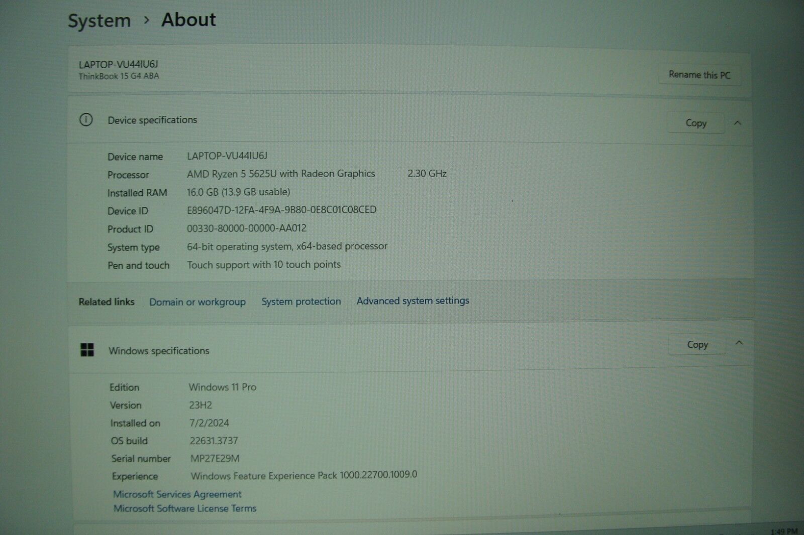Click the Serial number label

[x=141, y=459]
